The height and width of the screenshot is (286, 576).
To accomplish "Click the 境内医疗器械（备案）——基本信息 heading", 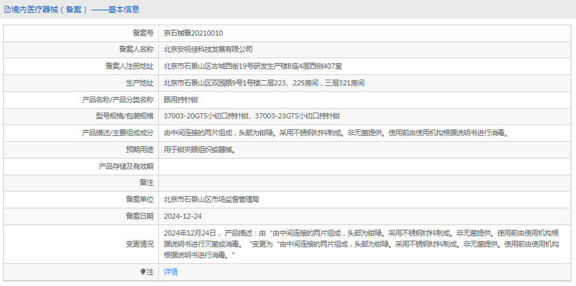I will pos(75,10).
